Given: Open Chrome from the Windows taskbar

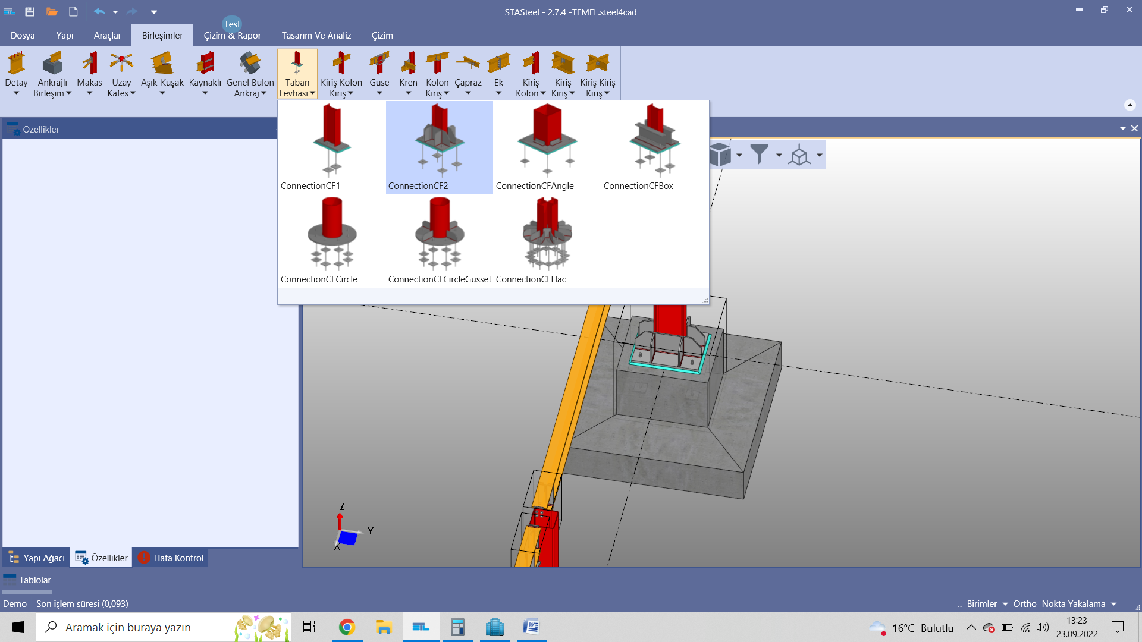Looking at the screenshot, I should click(x=347, y=627).
